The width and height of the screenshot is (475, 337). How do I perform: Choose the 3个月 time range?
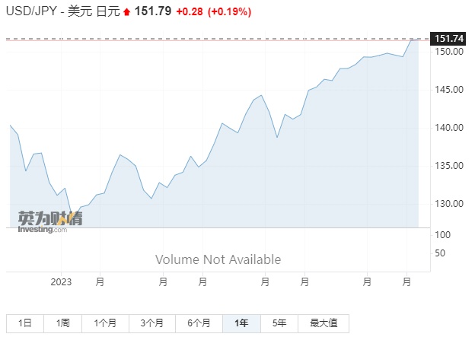point(153,323)
